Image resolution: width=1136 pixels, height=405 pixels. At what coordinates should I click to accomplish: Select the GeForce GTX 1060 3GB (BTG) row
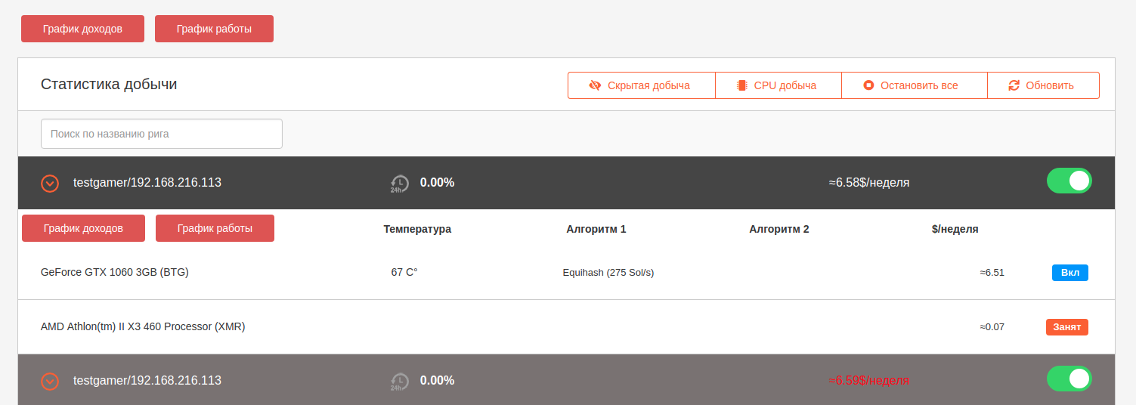pyautogui.click(x=115, y=272)
